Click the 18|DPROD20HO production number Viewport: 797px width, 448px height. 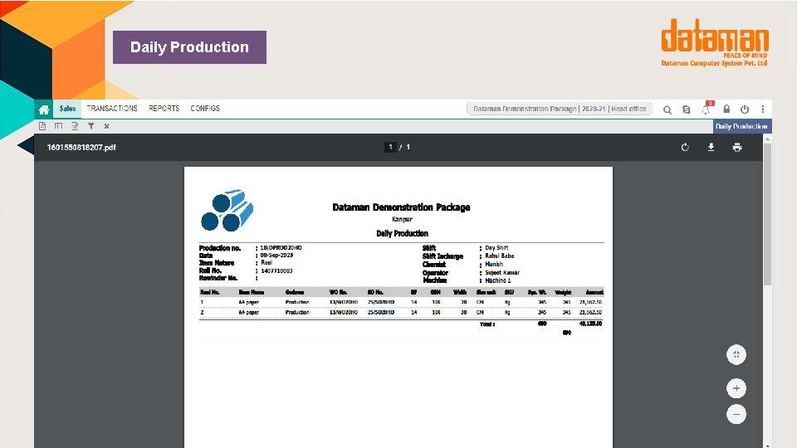coord(281,247)
